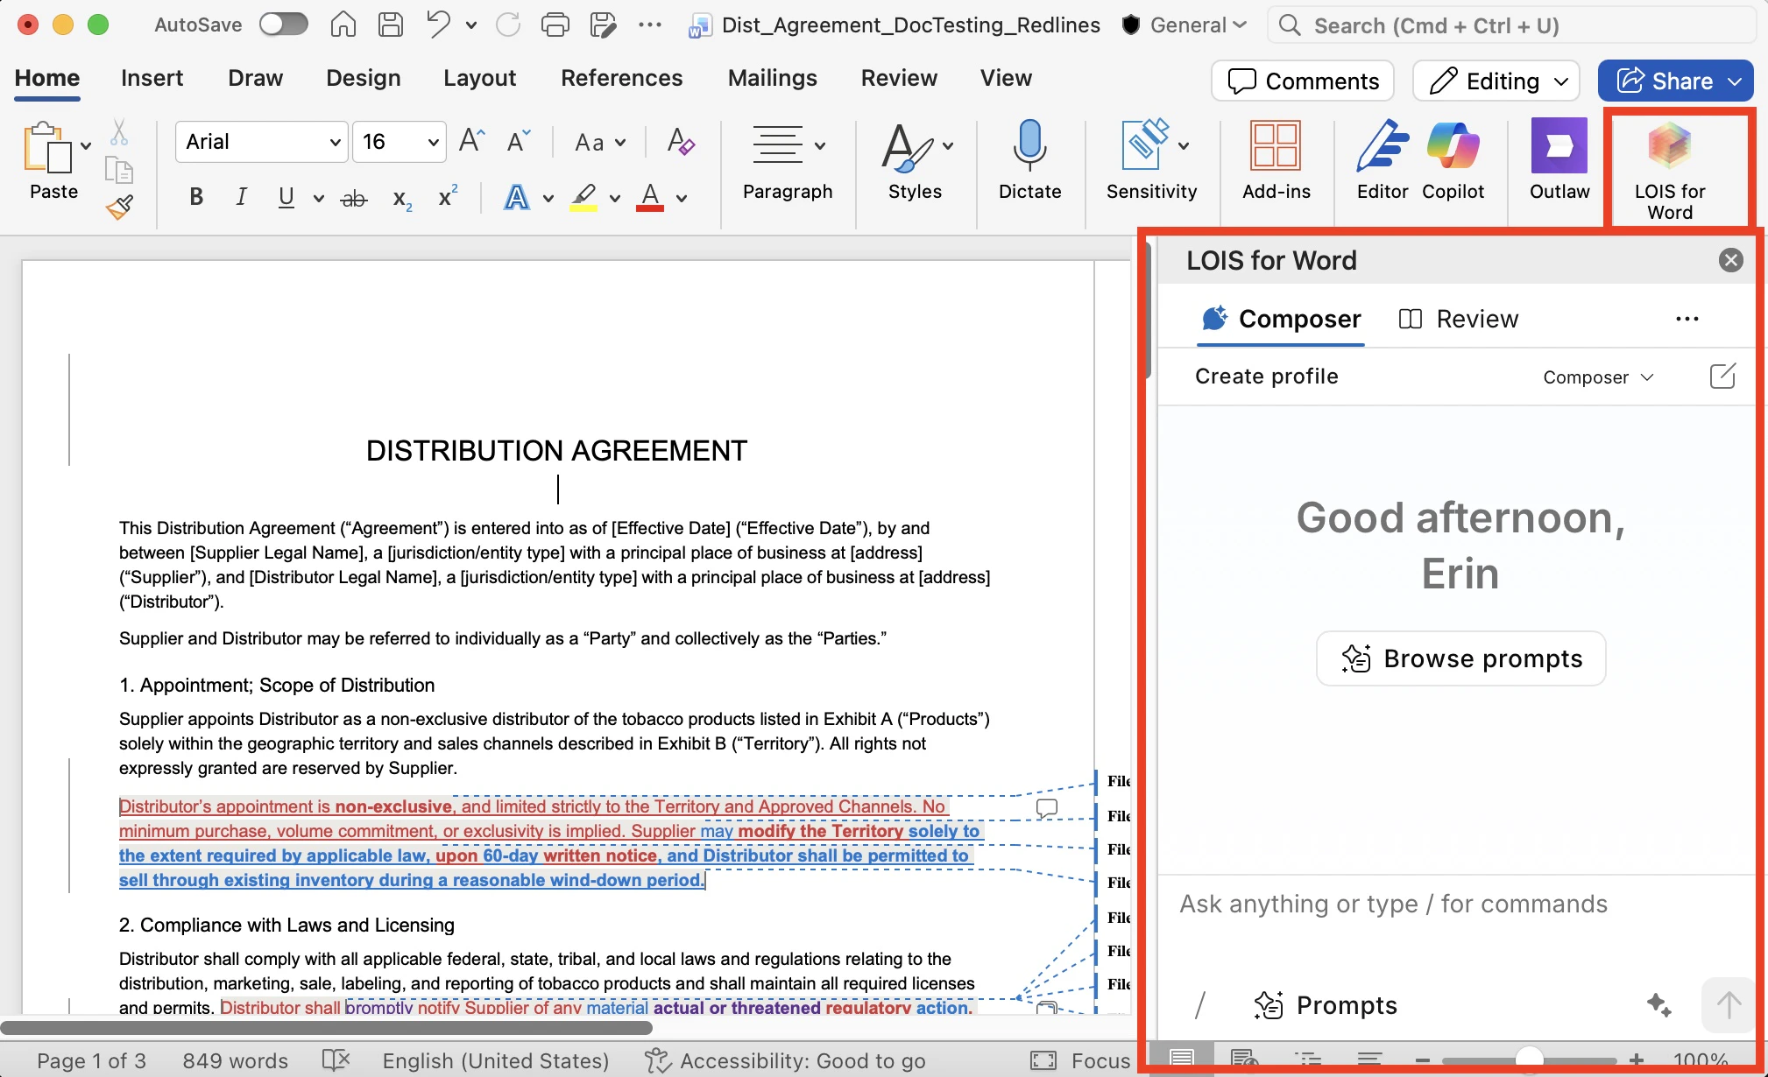Image resolution: width=1768 pixels, height=1077 pixels.
Task: Apply yellow text highlight color
Action: pyautogui.click(x=583, y=198)
